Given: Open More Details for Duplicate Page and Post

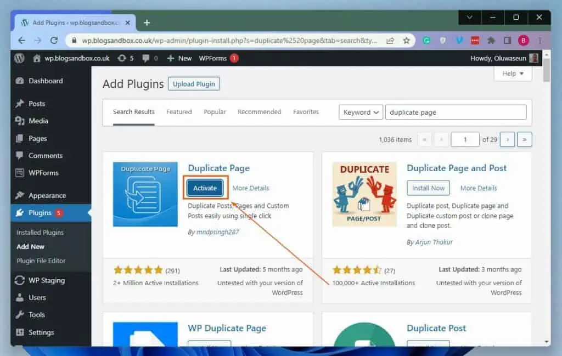Looking at the screenshot, I should (x=478, y=188).
